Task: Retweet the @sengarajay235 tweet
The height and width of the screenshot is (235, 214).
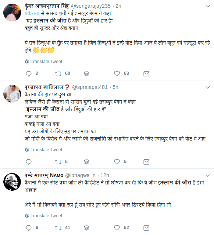Action: pos(58,73)
